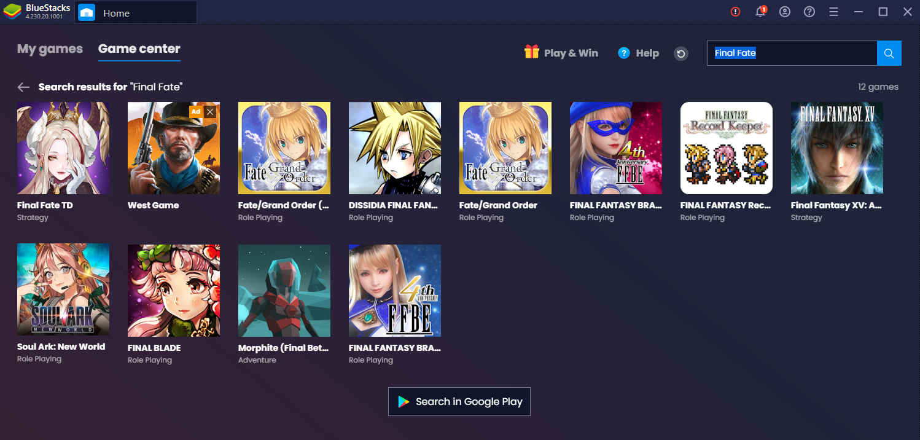
Task: Click the "West Game" title text
Action: (x=154, y=205)
